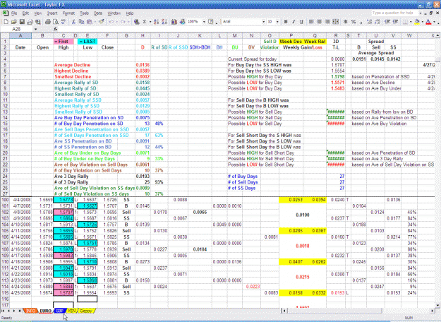This screenshot has width=441, height=322.
Task: Open Microsoft Excel Help question icon
Action: 210,22
